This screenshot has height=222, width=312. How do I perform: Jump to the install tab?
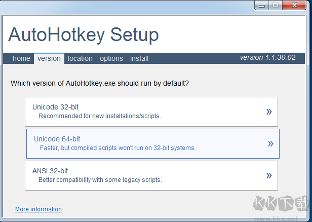tap(139, 58)
